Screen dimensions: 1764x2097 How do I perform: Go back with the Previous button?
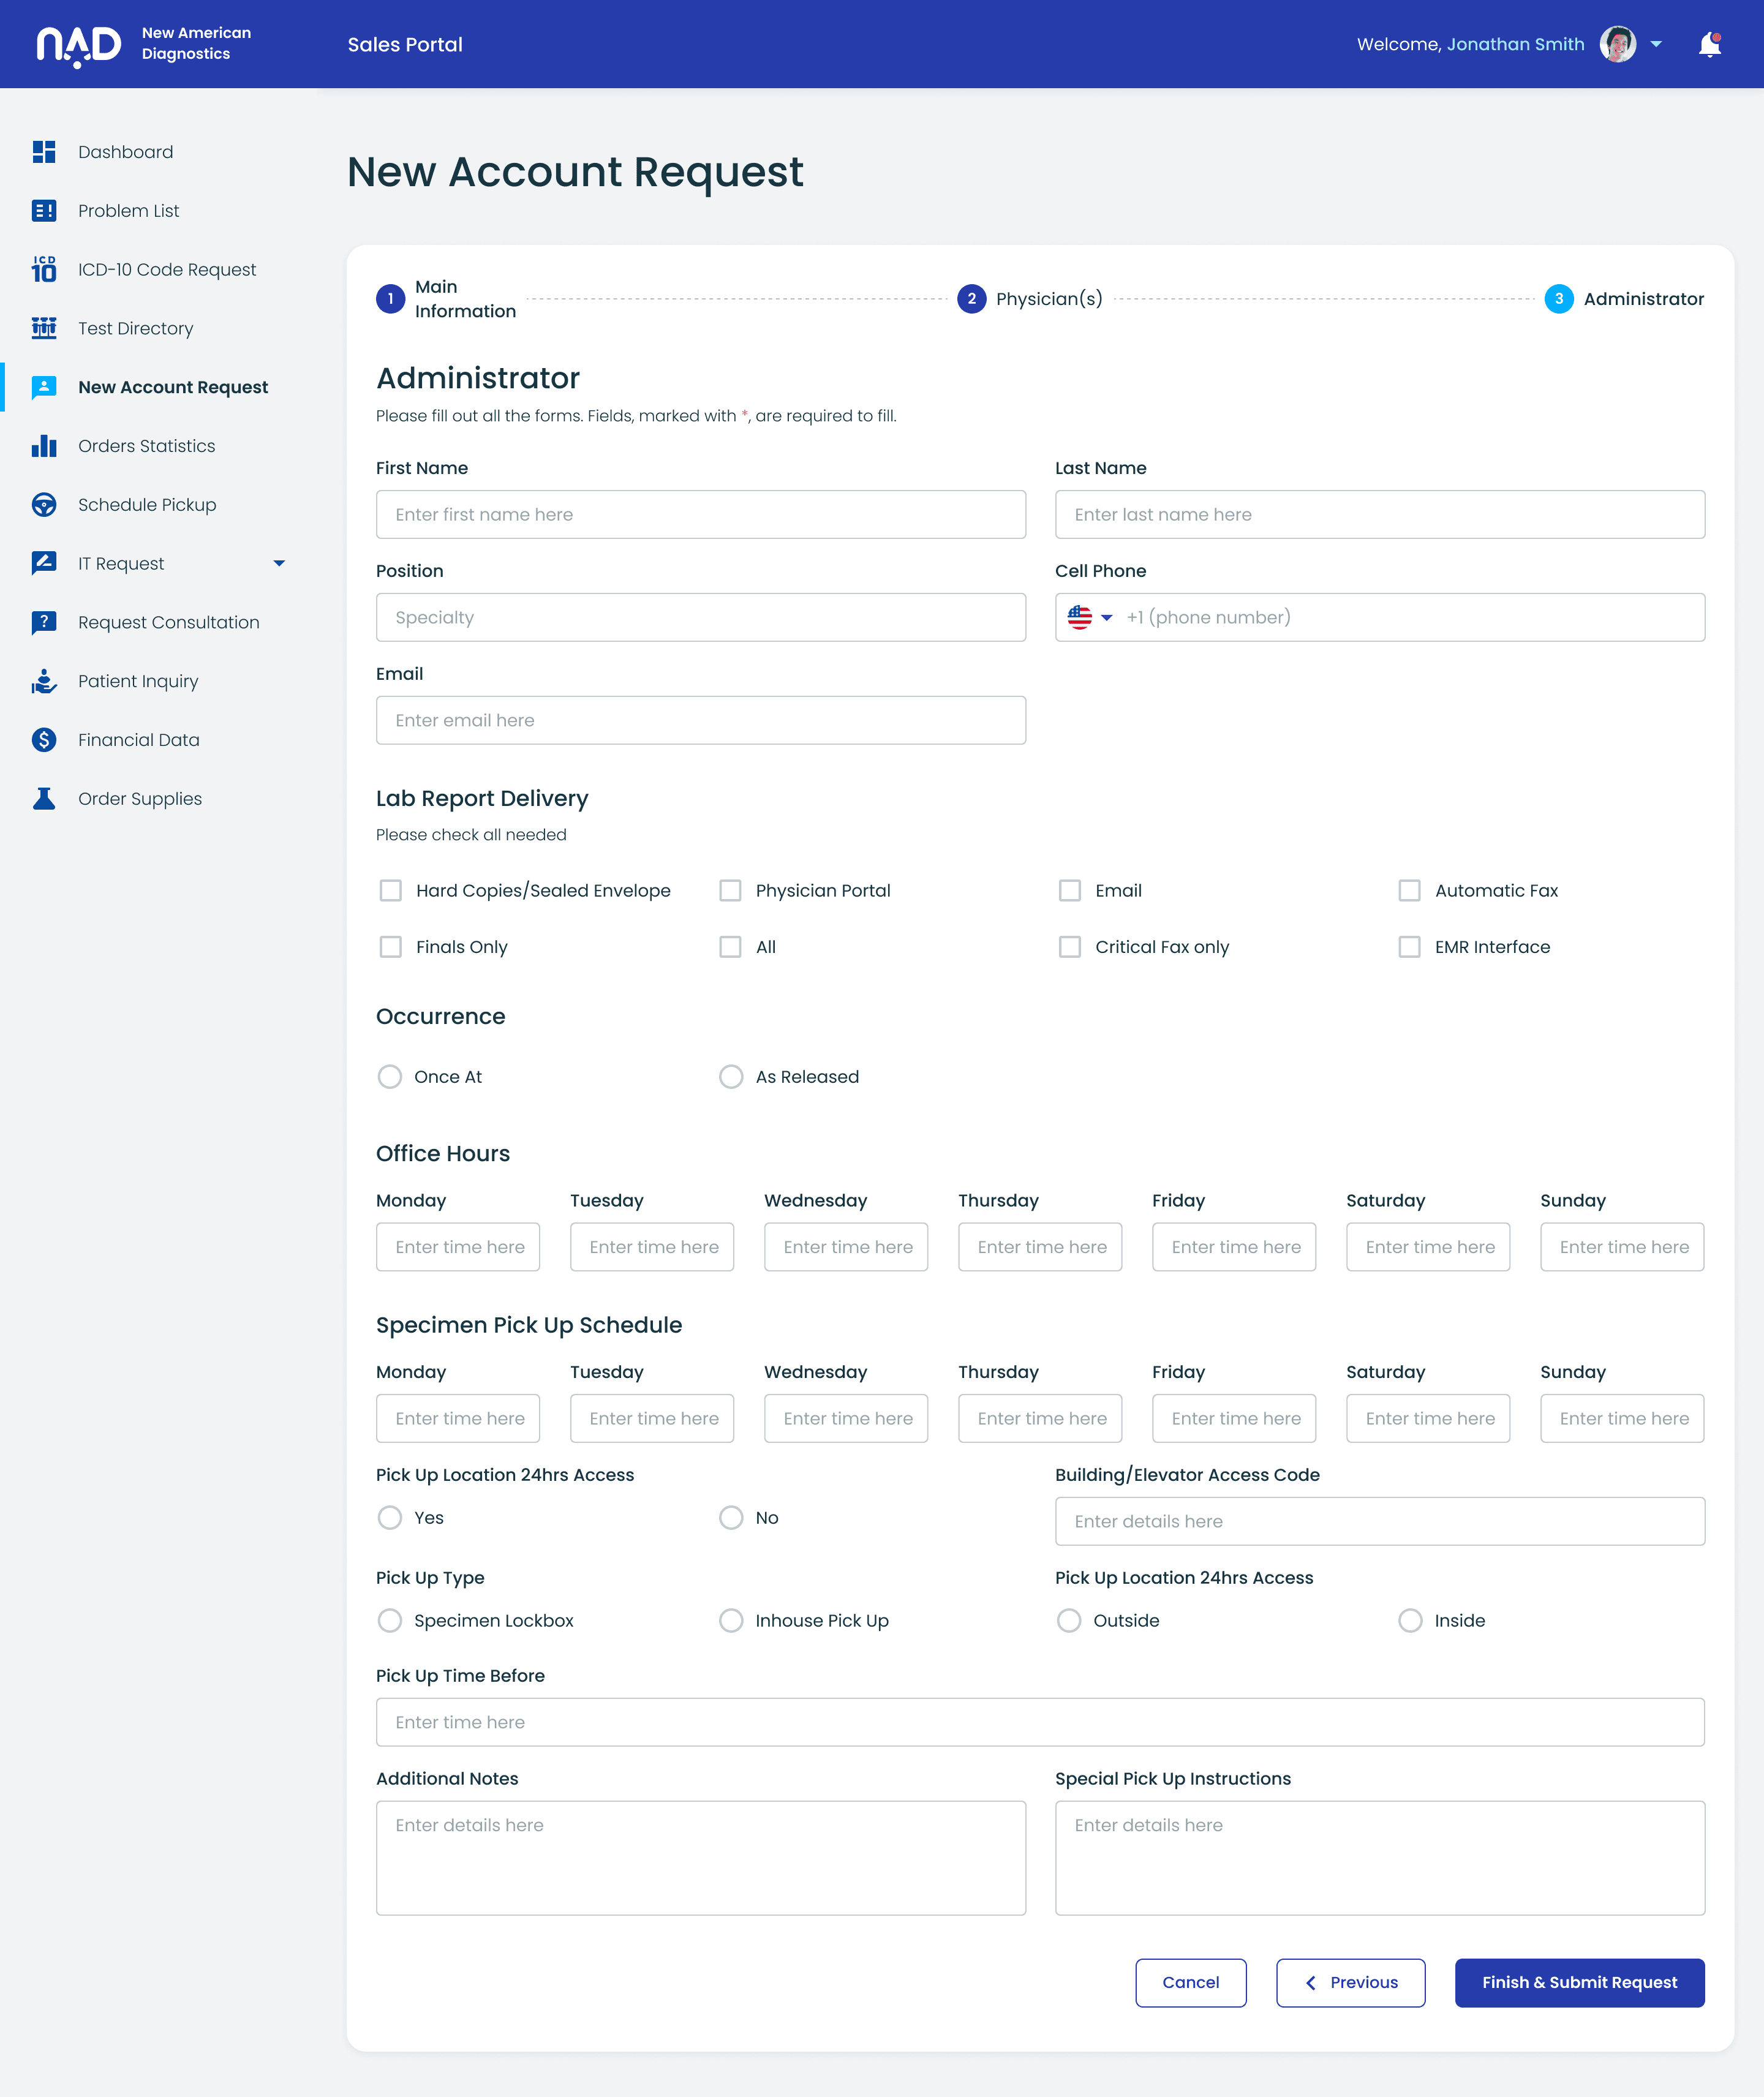pos(1351,1983)
